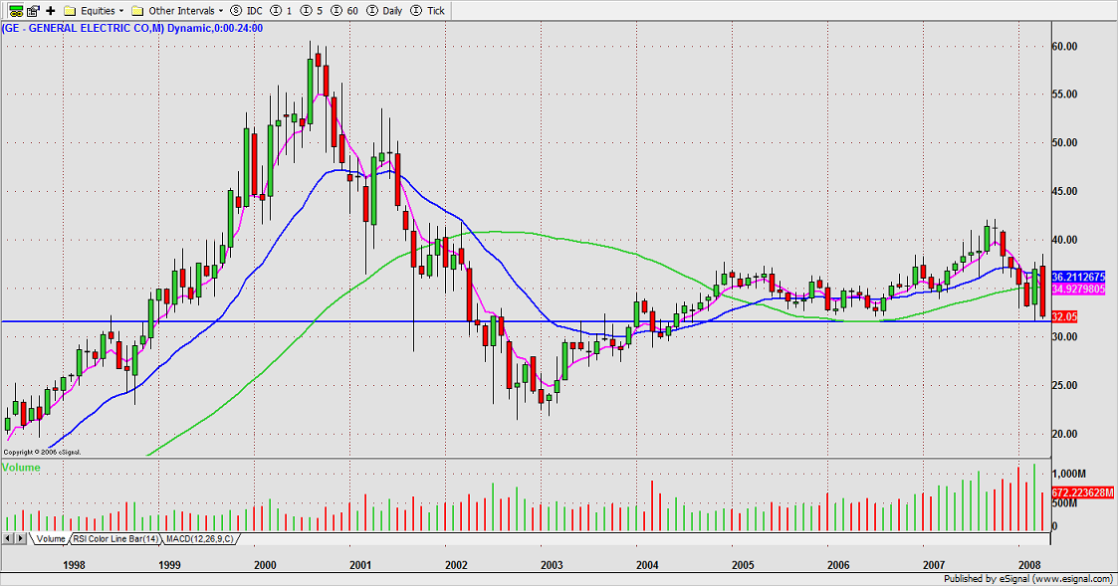
Task: Click the Copyright eSignal text
Action: coord(42,452)
